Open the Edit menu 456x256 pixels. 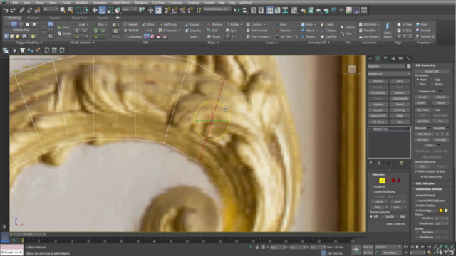(x=15, y=3)
